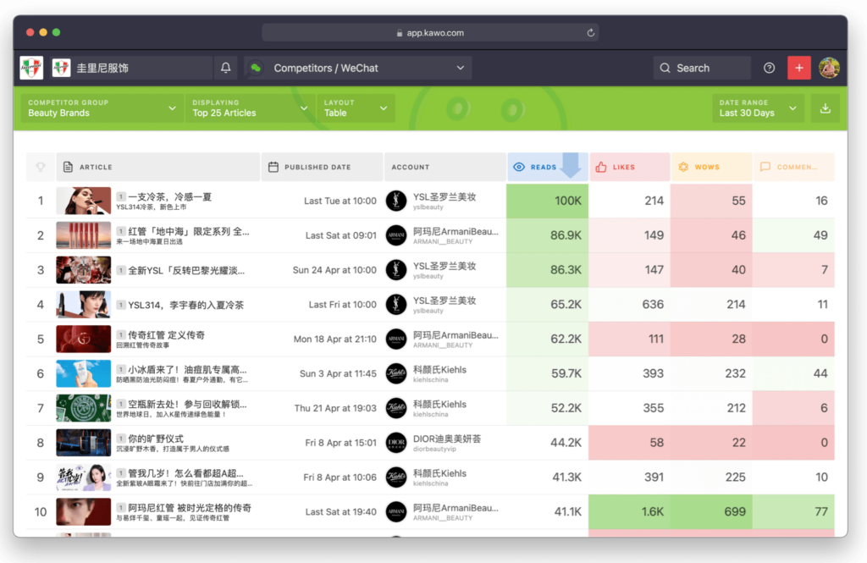Screen dimensions: 867x563
Task: Click the 100K reads cell
Action: [x=548, y=201]
